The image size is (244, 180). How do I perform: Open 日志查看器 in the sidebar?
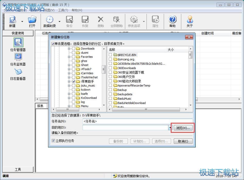[18, 74]
